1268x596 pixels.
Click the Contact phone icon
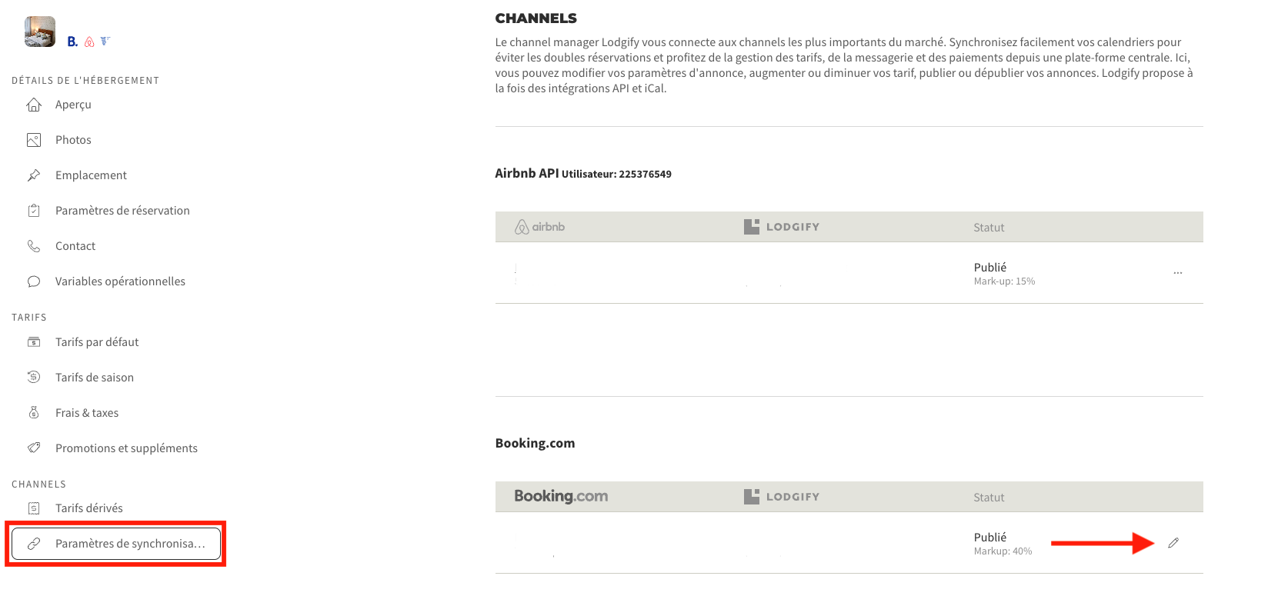coord(34,246)
